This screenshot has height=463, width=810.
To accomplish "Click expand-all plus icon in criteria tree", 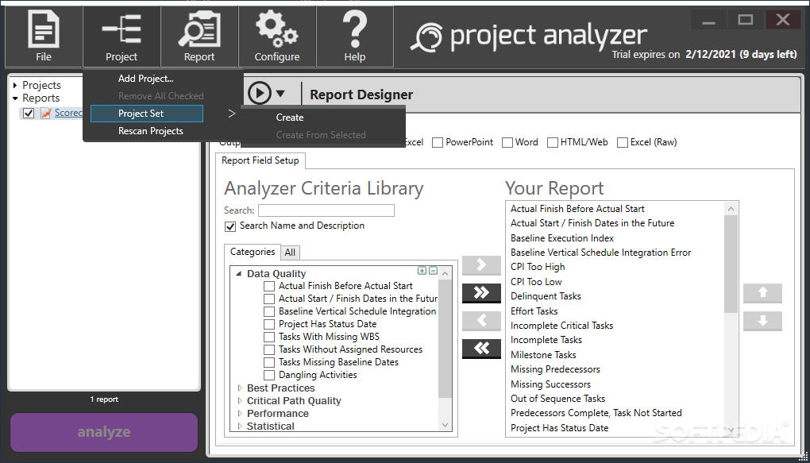I will (422, 271).
